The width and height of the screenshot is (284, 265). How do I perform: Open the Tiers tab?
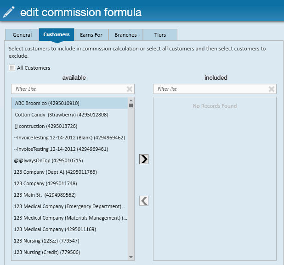pos(160,35)
